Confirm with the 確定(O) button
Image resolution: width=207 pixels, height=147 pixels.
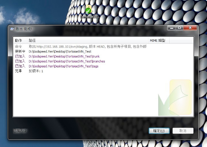pyautogui.click(x=159, y=131)
